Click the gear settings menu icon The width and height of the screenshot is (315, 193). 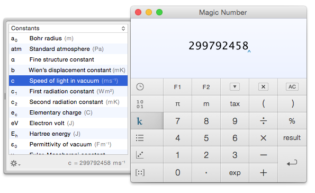click(15, 163)
